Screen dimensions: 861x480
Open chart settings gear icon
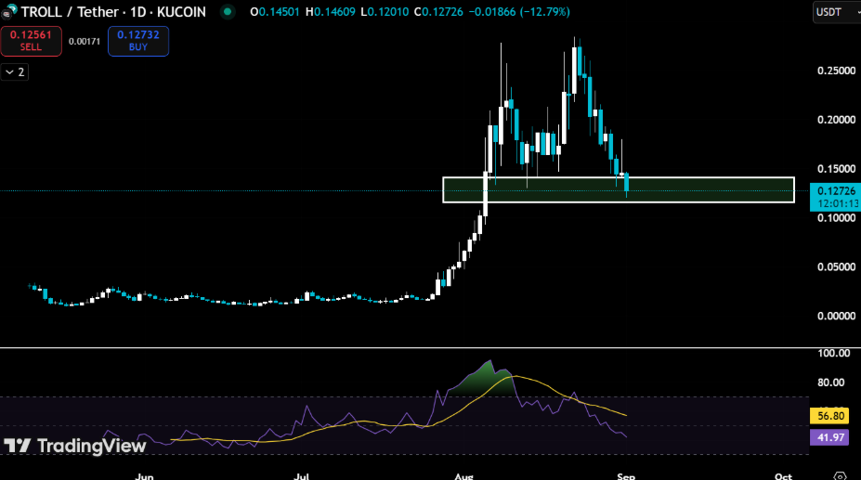point(840,474)
